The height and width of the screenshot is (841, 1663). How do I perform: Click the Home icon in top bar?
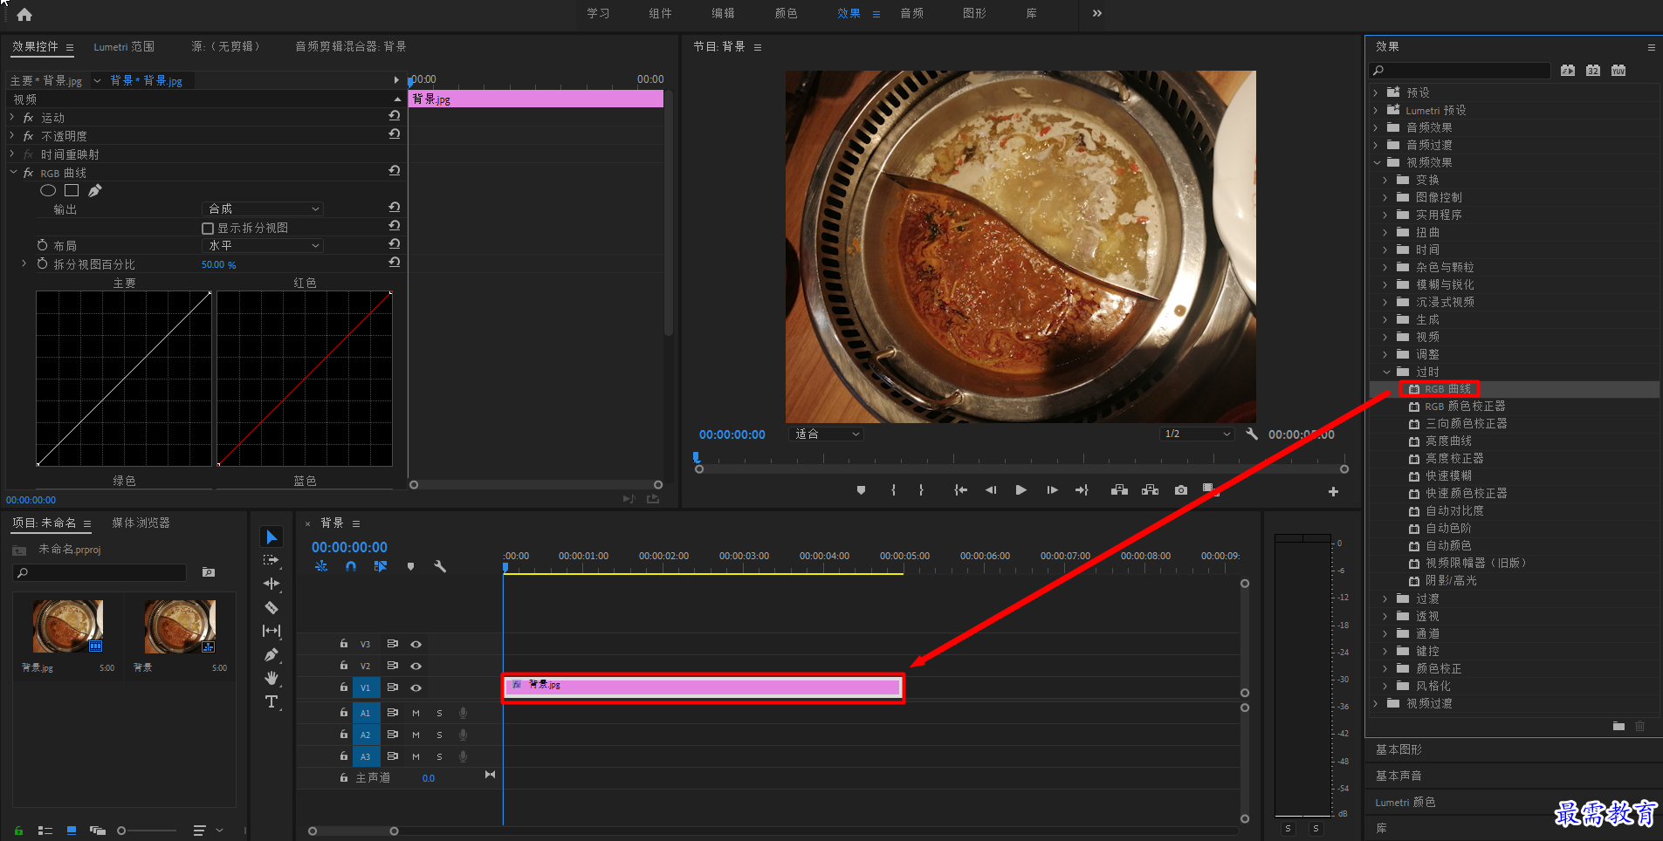coord(24,14)
